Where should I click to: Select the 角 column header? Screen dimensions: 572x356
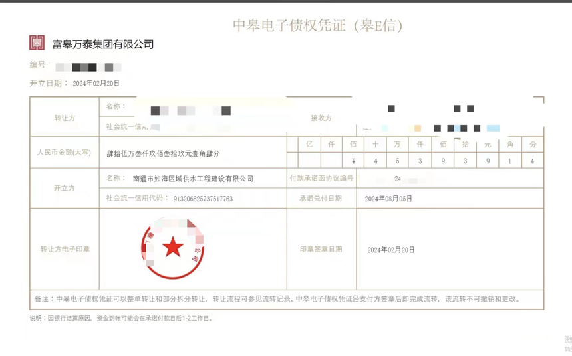coord(510,144)
